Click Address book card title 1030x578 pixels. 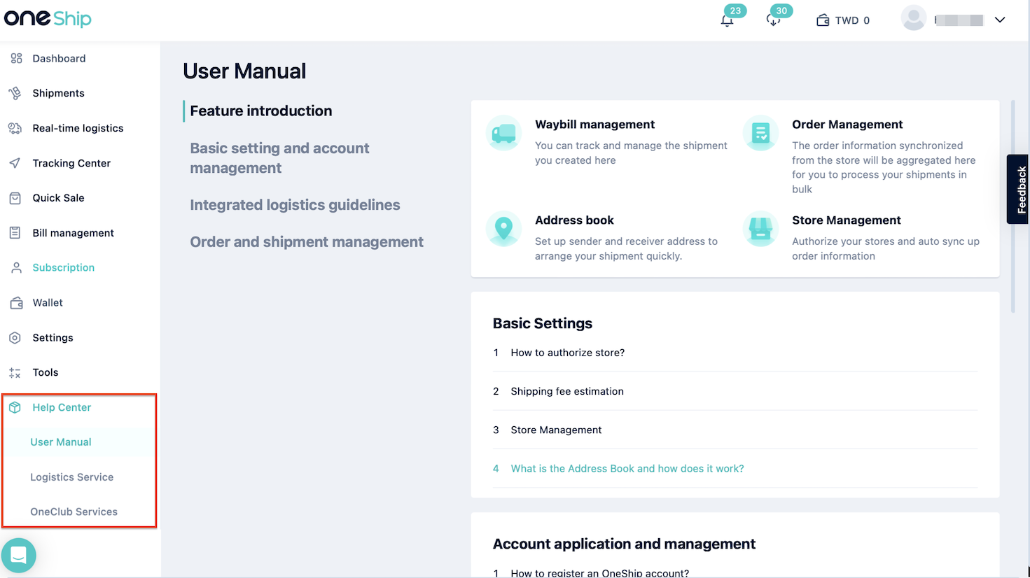pos(574,220)
